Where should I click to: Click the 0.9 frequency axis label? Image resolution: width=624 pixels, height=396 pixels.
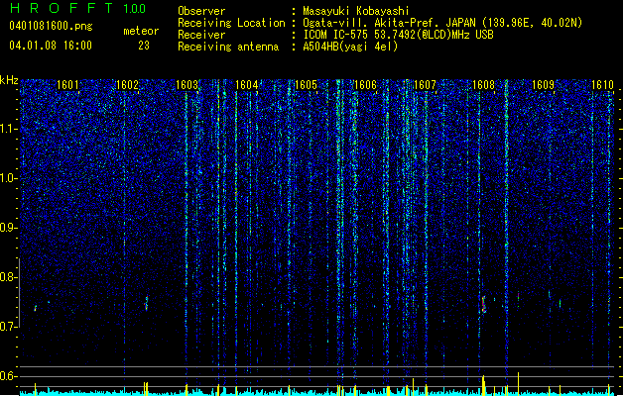point(9,228)
